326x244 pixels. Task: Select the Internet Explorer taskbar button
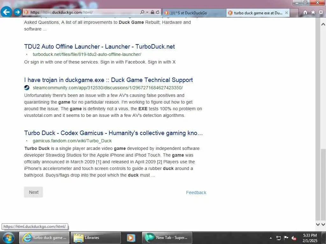pyautogui.click(x=44, y=238)
